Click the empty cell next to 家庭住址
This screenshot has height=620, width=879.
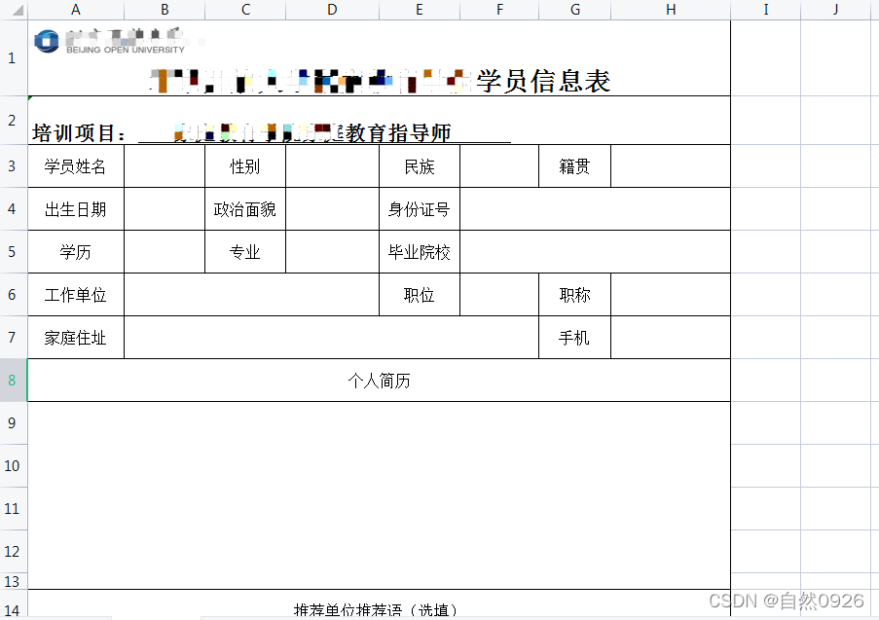[331, 337]
